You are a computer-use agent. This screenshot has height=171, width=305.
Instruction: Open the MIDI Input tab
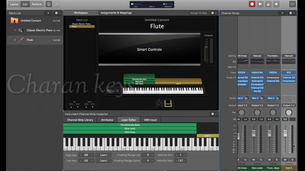[x=151, y=120]
